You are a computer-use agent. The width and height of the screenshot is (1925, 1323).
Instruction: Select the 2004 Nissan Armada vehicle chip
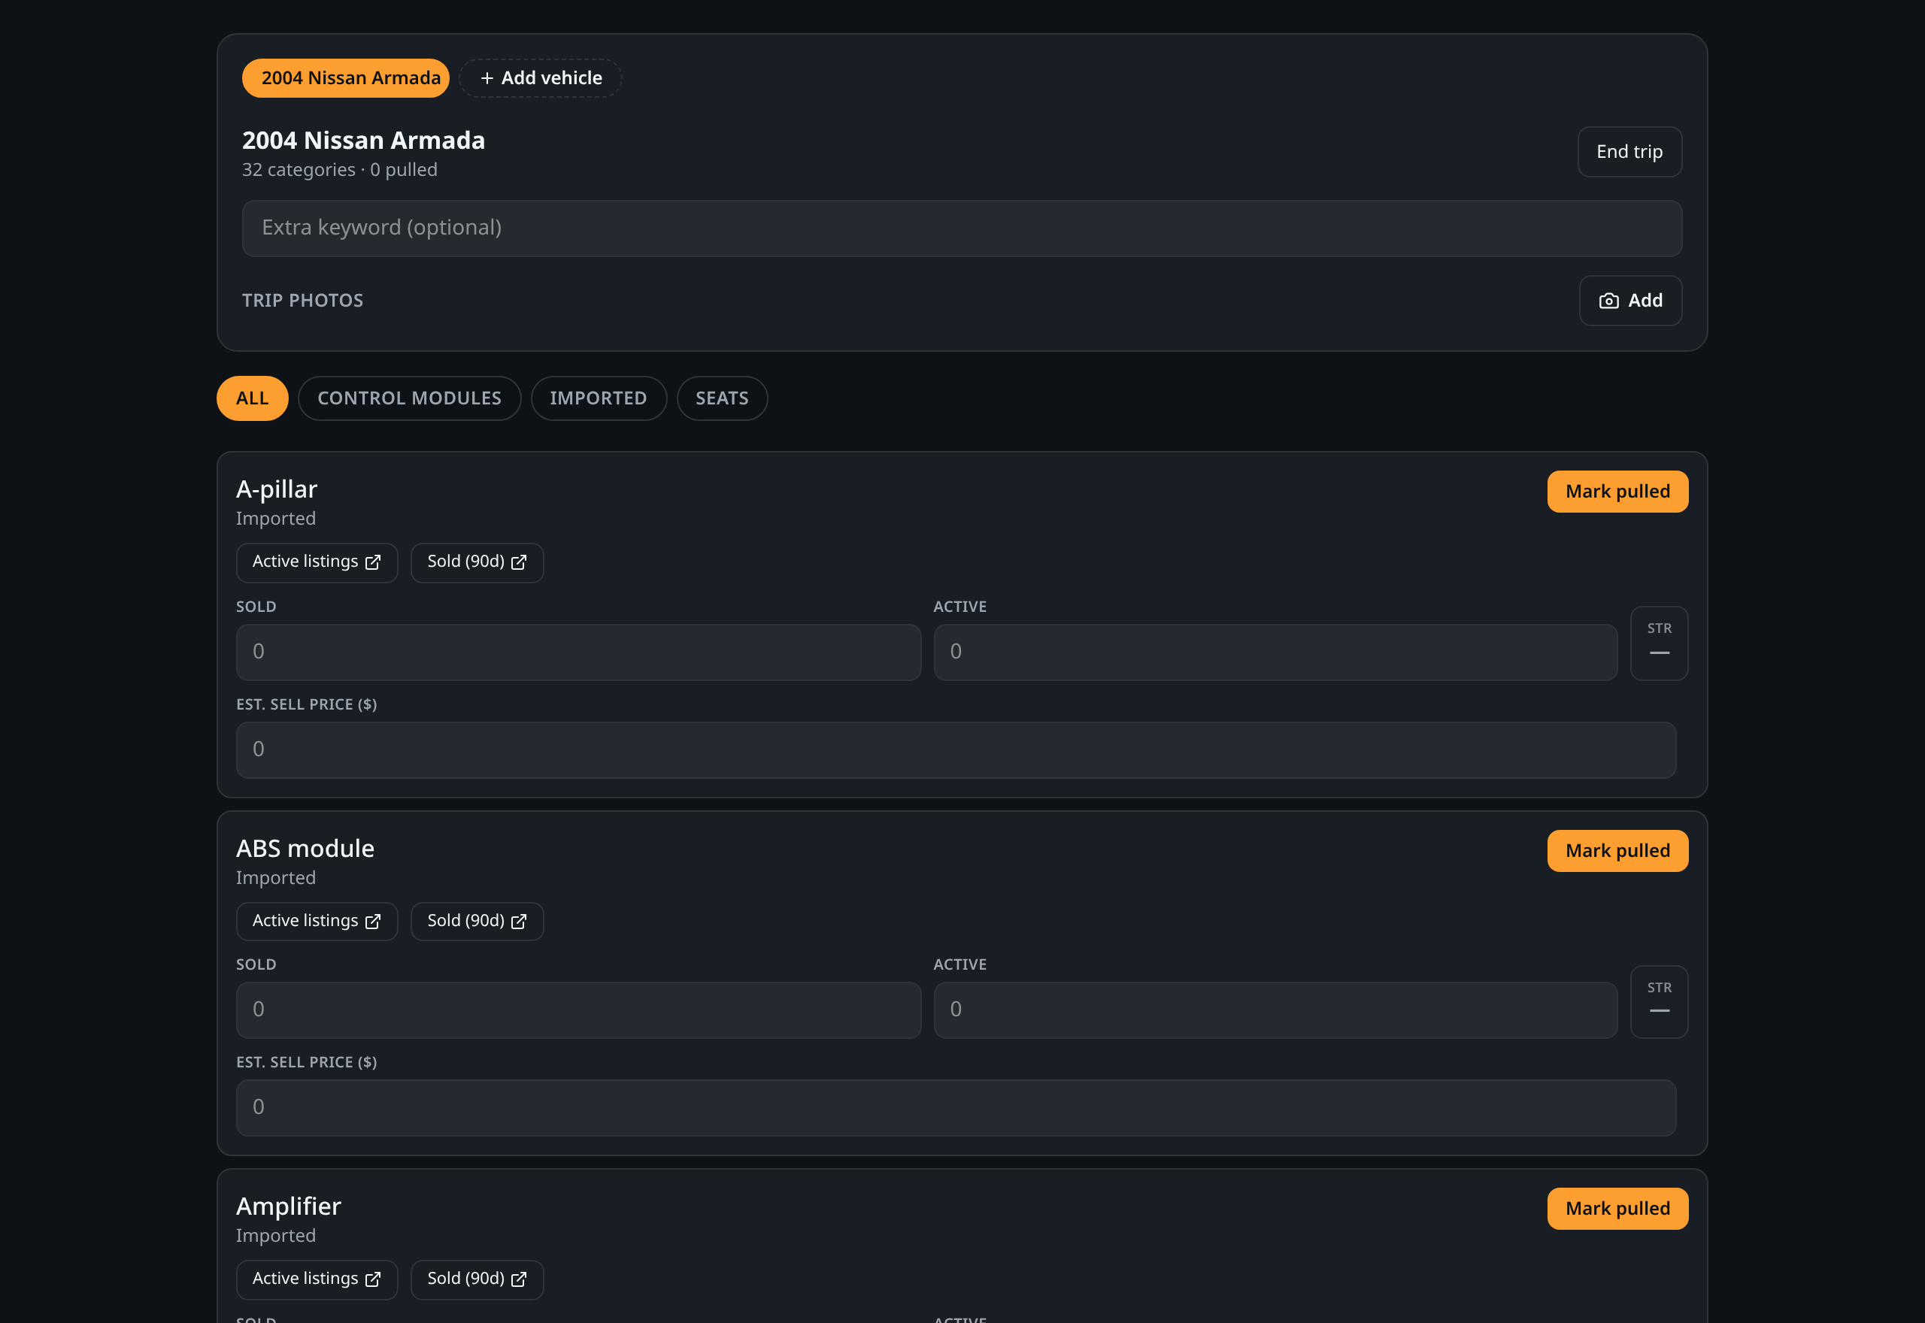pos(346,78)
